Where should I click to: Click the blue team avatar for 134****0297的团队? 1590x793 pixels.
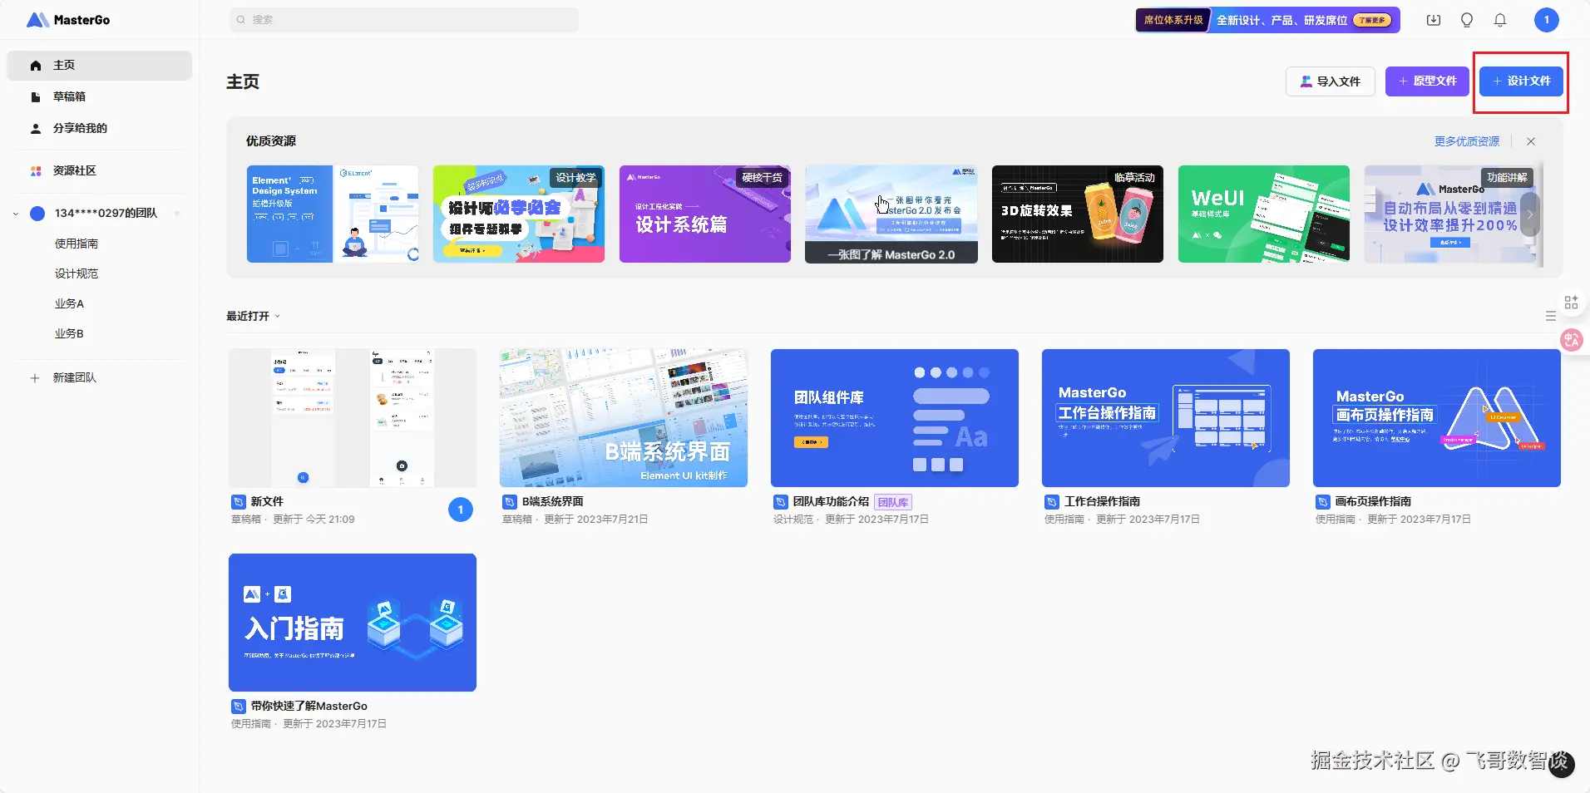point(37,214)
